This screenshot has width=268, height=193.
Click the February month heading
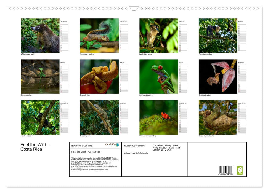pyautogui.click(x=123, y=22)
